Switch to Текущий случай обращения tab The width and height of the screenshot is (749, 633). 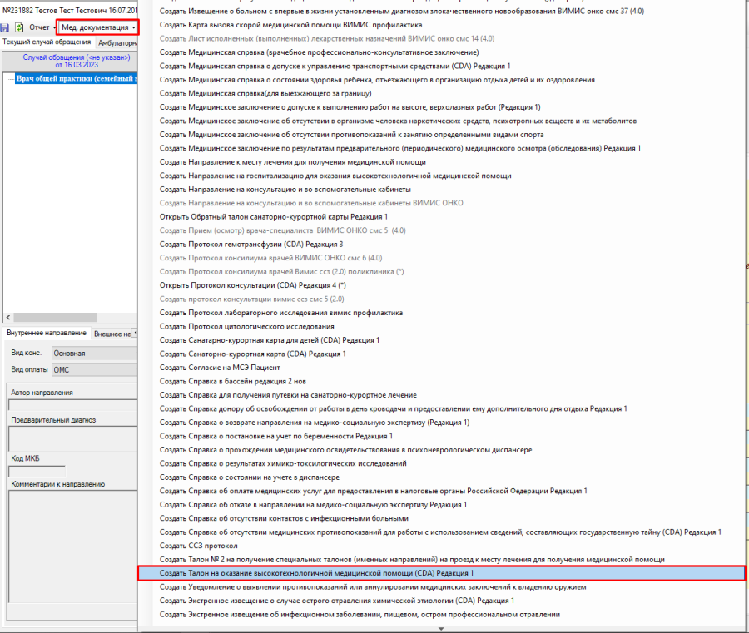coord(47,42)
